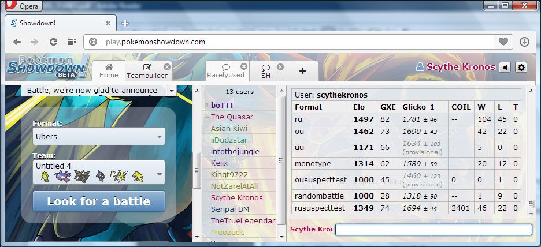Expand the Format Ubers dropdown
Screen dimensions: 541x247
coord(99,136)
